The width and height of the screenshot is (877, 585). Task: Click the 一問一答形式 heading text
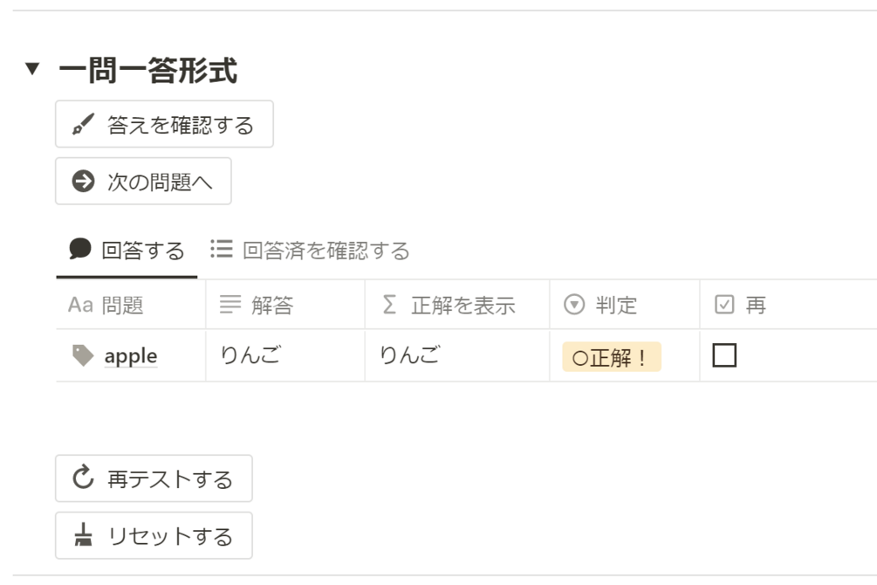tap(147, 71)
